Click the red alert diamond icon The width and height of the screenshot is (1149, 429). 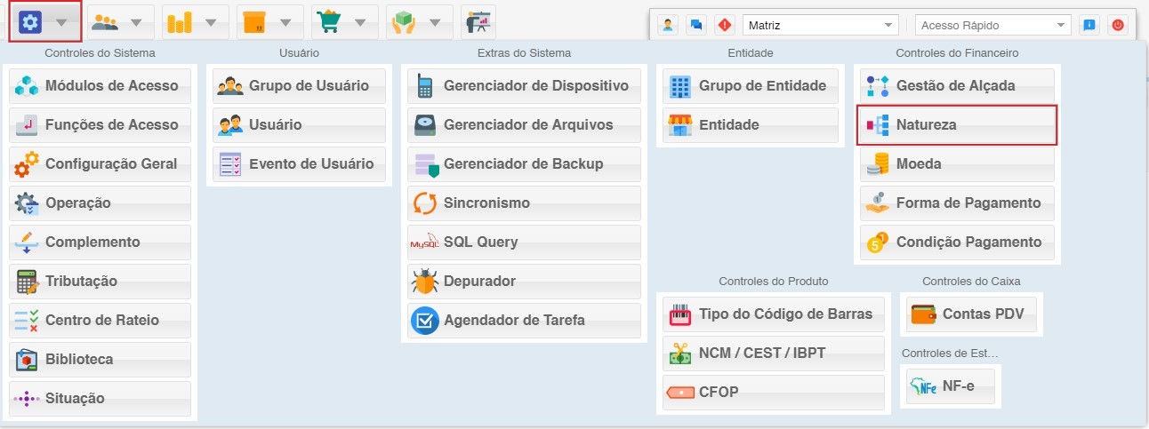pos(724,26)
